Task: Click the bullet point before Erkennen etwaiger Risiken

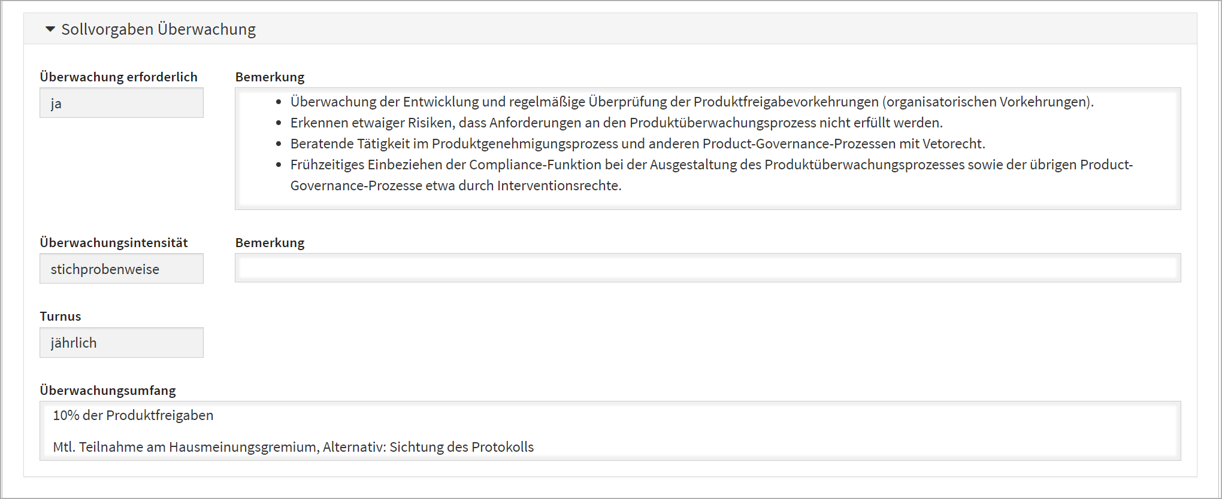Action: pos(279,123)
